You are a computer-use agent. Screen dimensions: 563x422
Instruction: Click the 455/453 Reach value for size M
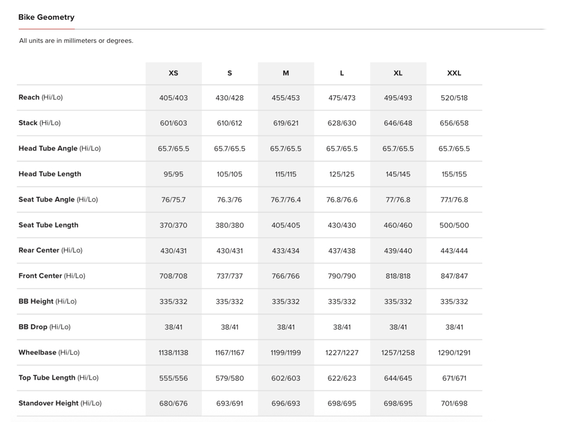(286, 98)
